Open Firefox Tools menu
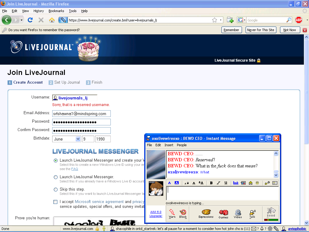309x232 pixels. pyautogui.click(x=73, y=11)
